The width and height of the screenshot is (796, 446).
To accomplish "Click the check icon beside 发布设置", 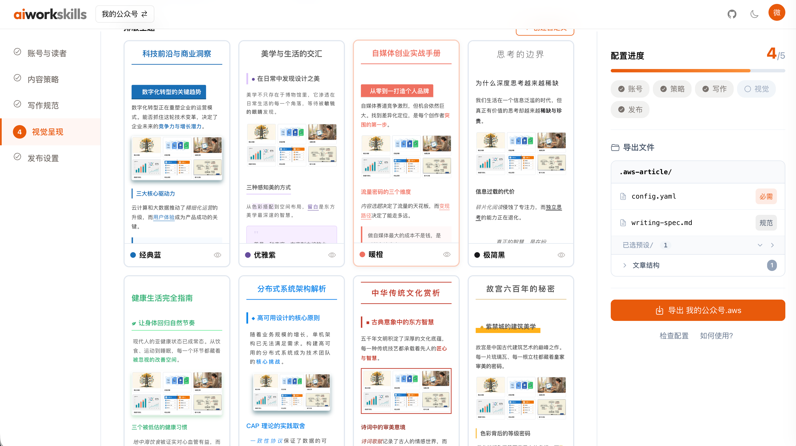I will pos(17,157).
